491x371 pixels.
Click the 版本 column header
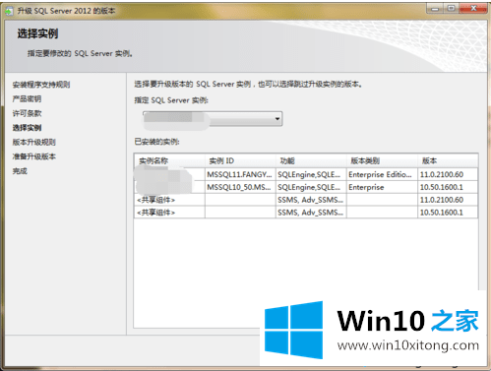[448, 160]
